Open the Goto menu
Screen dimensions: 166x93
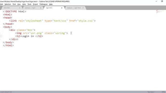24,4
